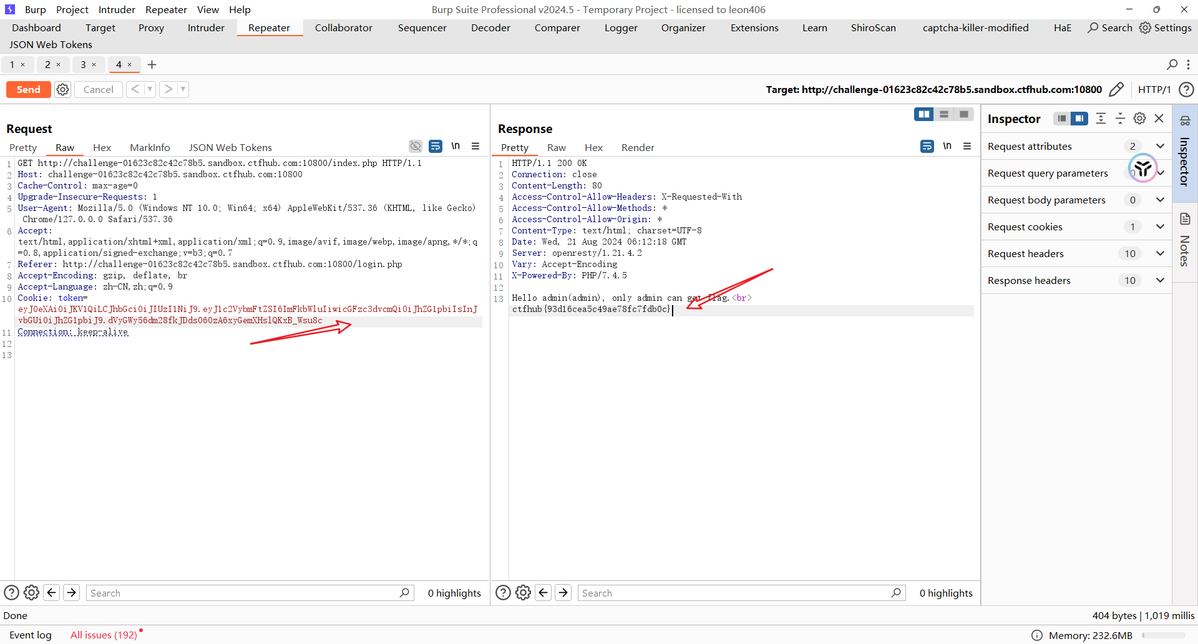Screen dimensions: 1198x644
Task: Edit target with pencil icon
Action: (x=1116, y=89)
